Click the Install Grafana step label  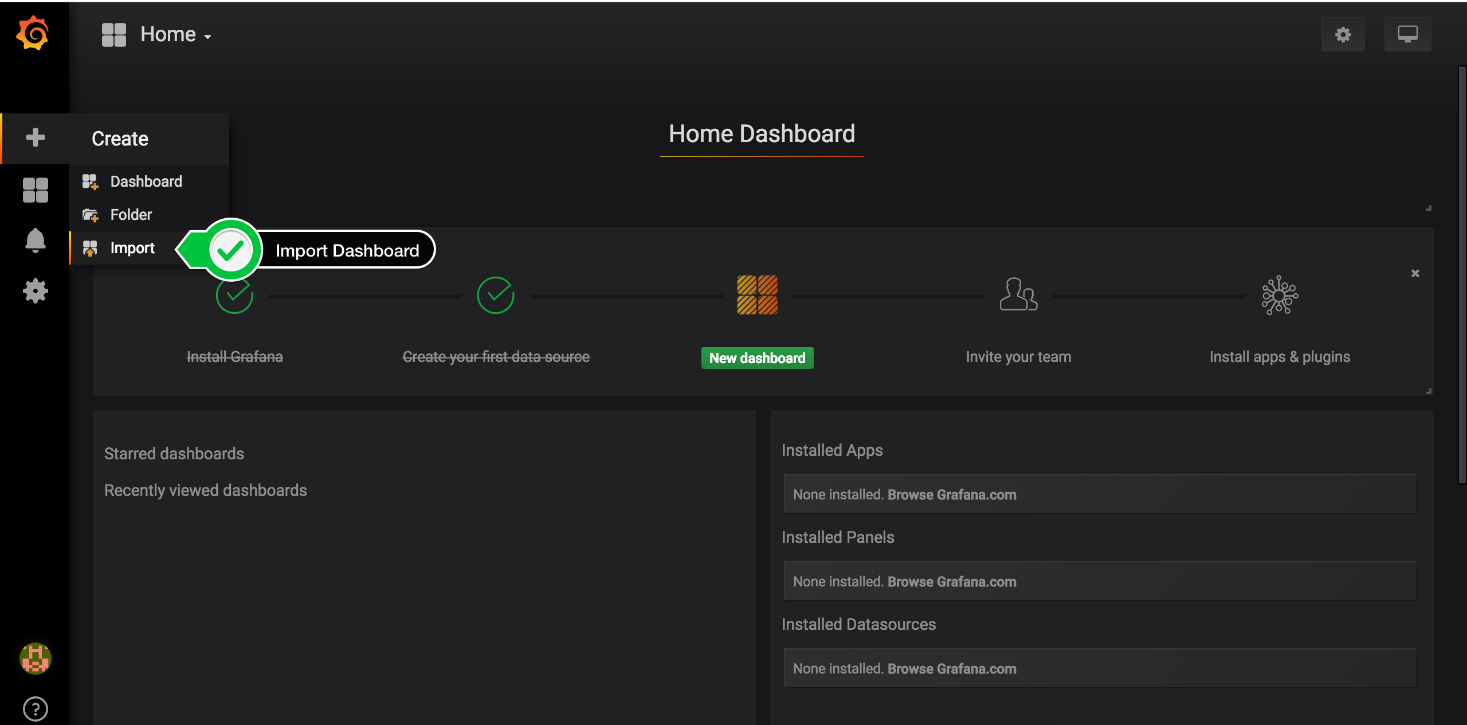click(234, 357)
